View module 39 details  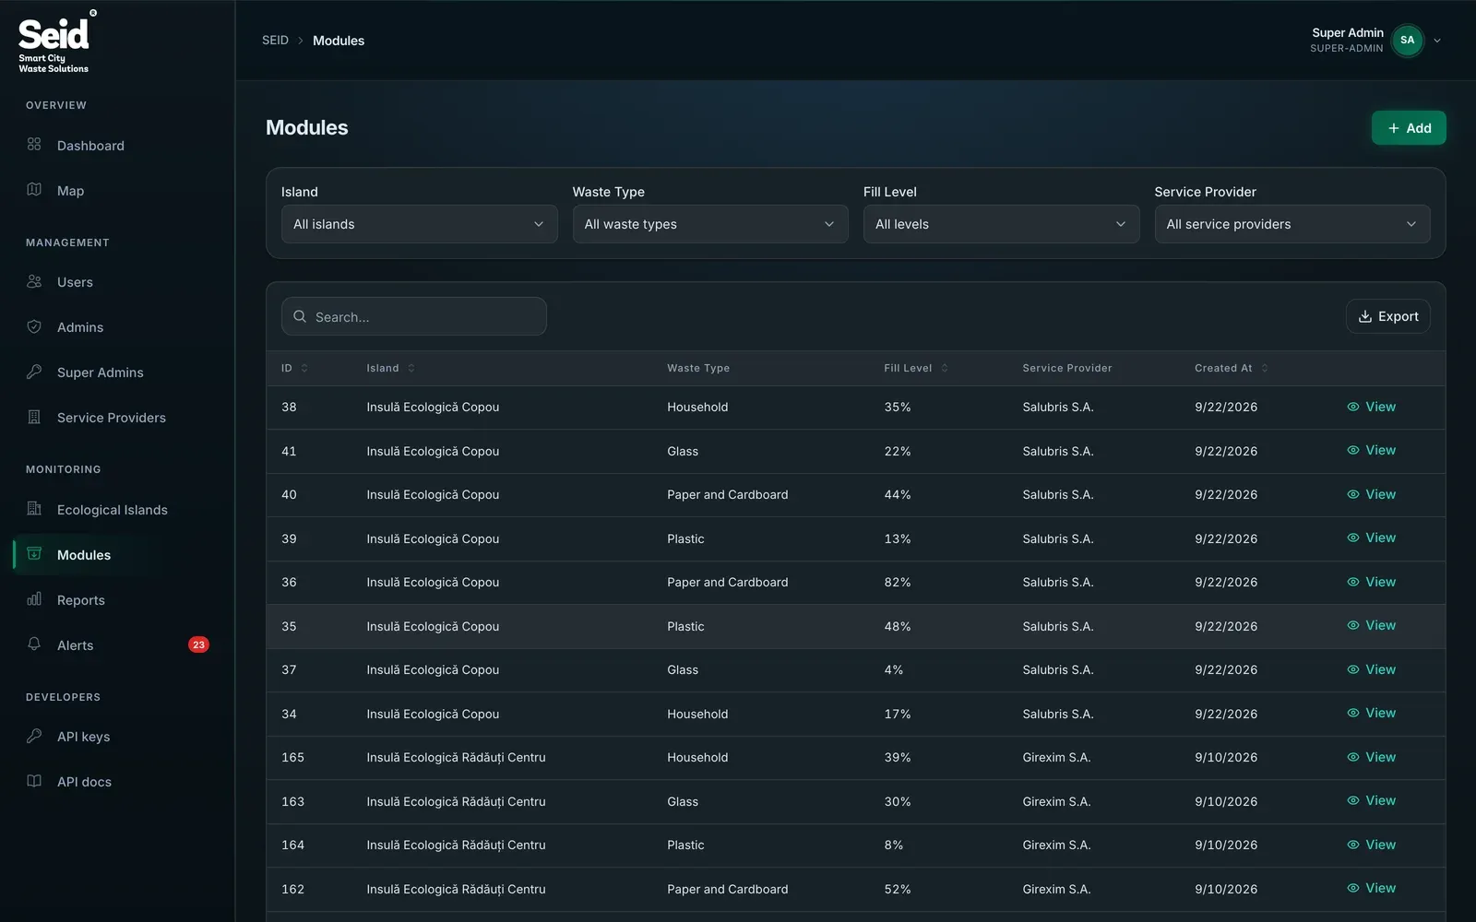1372,538
